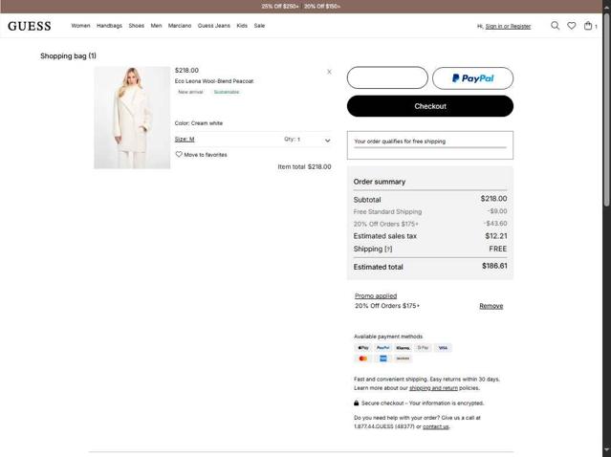Click Move to favorites text
The width and height of the screenshot is (611, 457).
tap(206, 155)
